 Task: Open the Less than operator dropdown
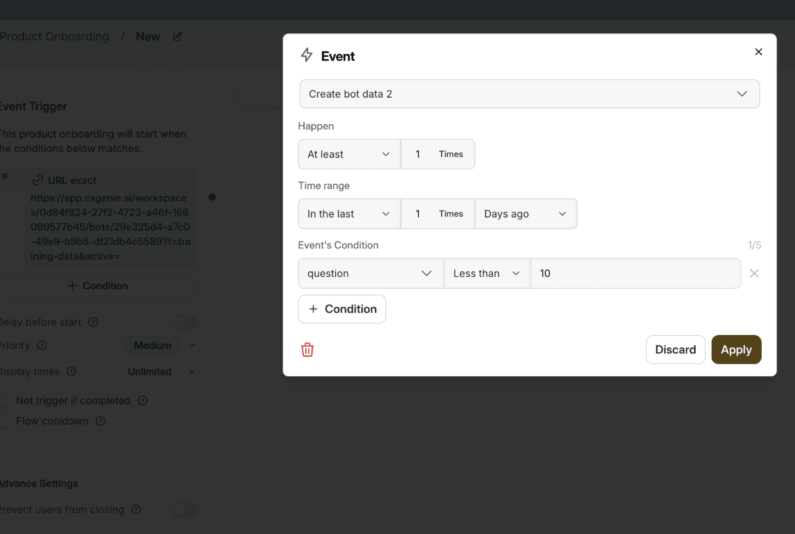point(487,273)
